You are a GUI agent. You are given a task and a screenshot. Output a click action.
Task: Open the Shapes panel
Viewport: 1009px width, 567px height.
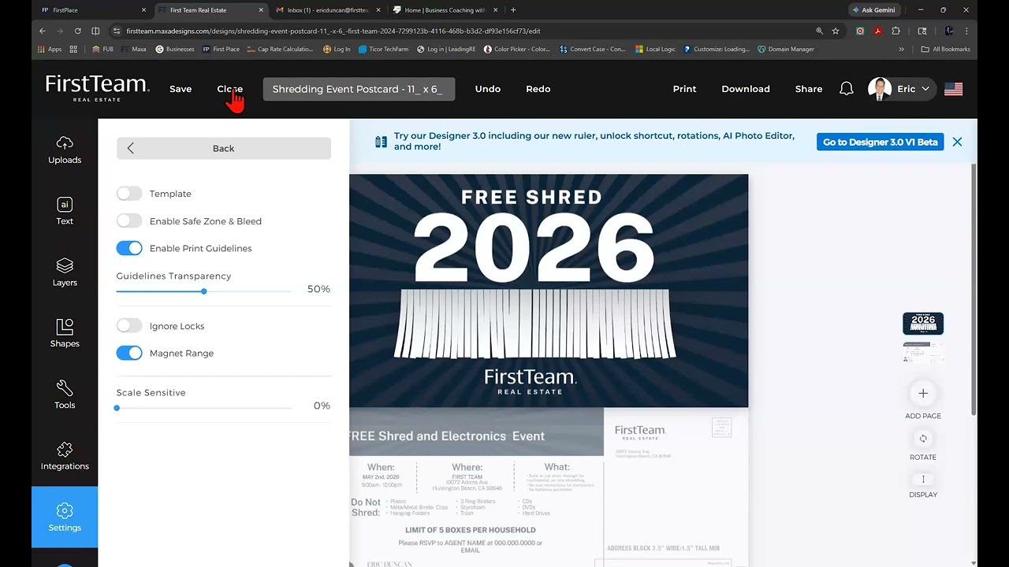click(x=65, y=333)
